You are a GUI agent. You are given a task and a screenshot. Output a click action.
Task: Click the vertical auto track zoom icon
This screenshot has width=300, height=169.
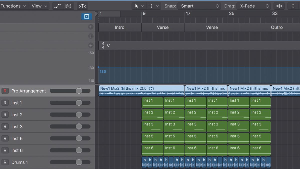tap(293, 6)
